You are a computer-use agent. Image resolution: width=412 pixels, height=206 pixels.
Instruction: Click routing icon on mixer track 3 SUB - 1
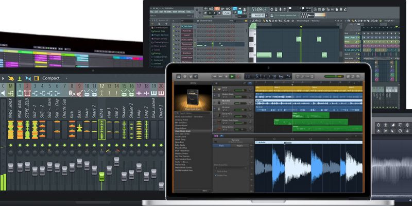(x=35, y=93)
